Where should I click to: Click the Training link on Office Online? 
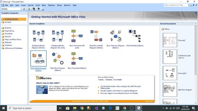[101, 80]
